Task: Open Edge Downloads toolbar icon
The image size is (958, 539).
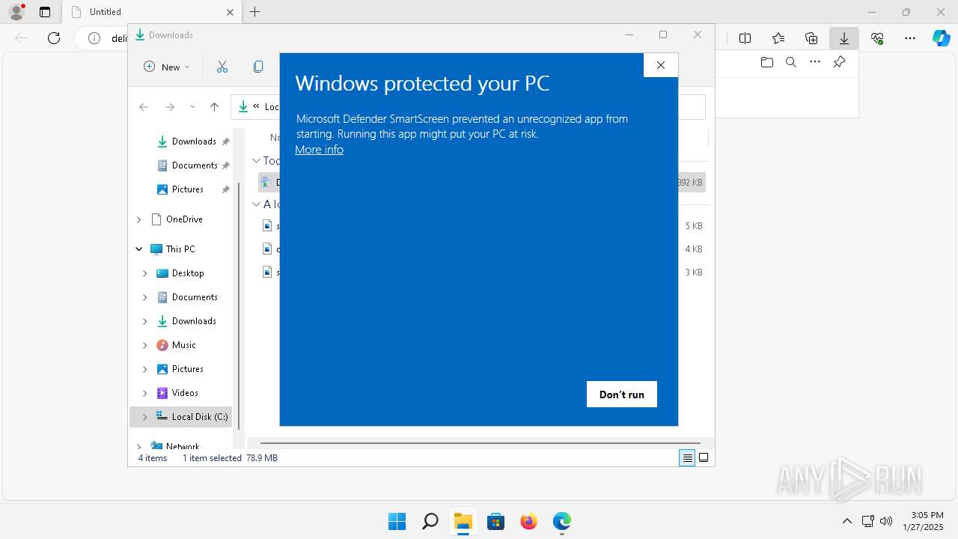Action: point(844,38)
